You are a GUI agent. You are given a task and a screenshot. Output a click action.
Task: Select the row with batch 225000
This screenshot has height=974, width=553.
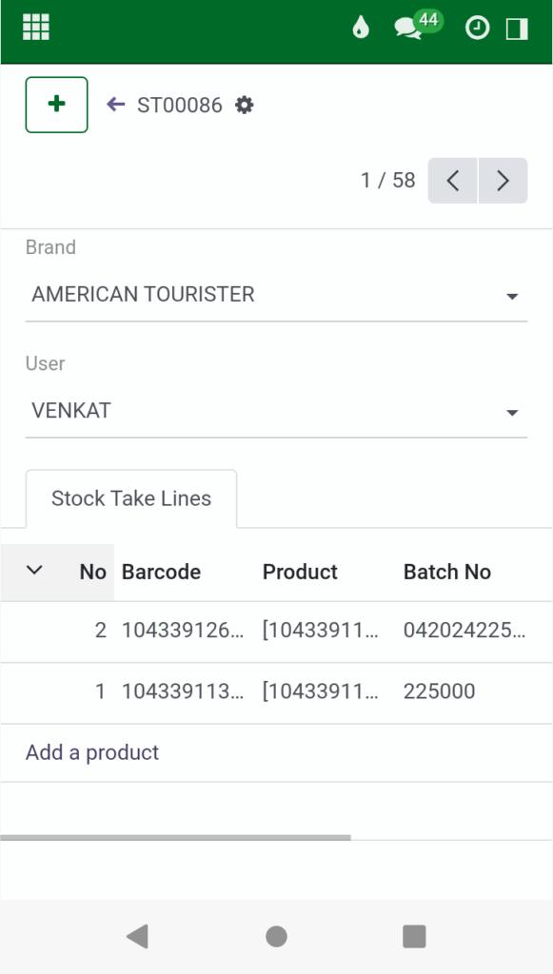(276, 692)
